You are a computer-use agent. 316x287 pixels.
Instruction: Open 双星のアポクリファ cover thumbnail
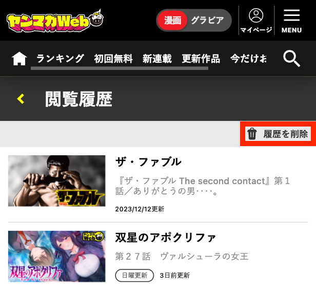(56, 257)
